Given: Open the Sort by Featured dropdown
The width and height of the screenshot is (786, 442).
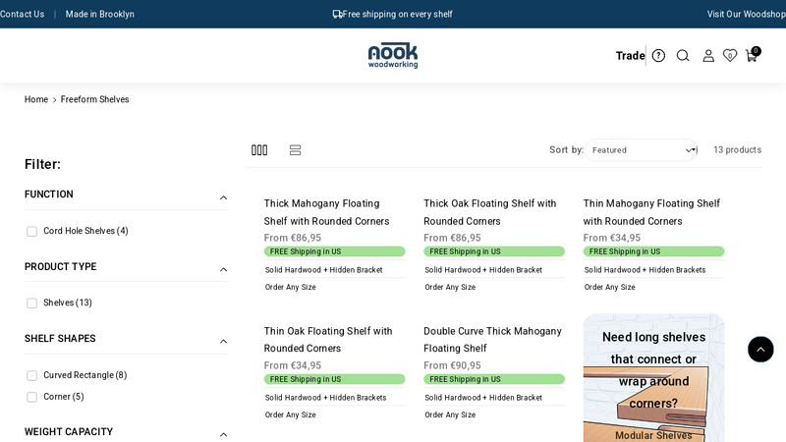Looking at the screenshot, I should pyautogui.click(x=643, y=150).
